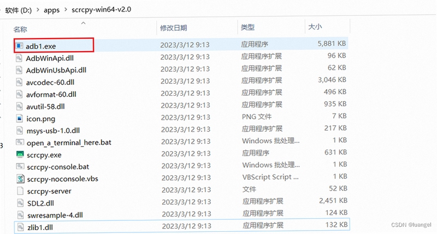
Task: Click the msys-usb-1.0.dll file icon
Action: pyautogui.click(x=20, y=130)
